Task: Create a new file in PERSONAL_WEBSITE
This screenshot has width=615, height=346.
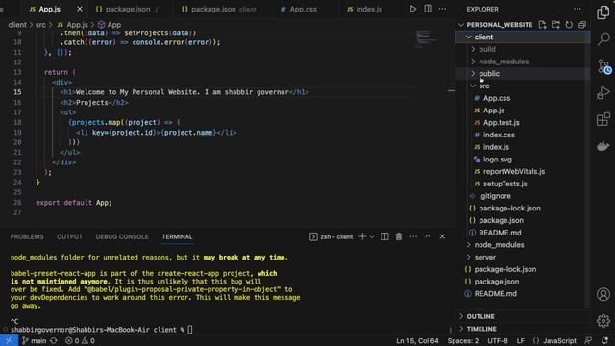Action: click(542, 25)
